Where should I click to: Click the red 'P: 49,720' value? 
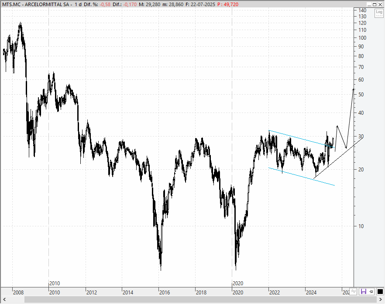(228, 4)
